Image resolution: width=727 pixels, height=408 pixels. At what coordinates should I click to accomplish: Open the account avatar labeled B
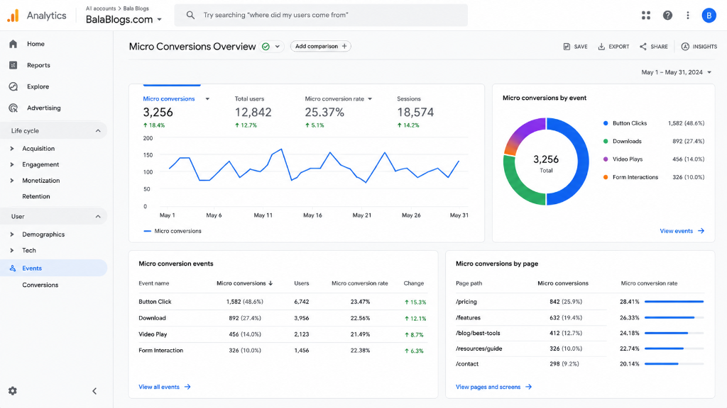click(709, 16)
